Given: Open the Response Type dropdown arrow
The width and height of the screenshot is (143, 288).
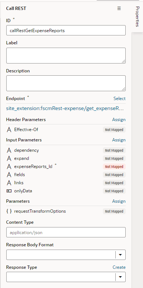Looking at the screenshot, I should pyautogui.click(x=121, y=277).
